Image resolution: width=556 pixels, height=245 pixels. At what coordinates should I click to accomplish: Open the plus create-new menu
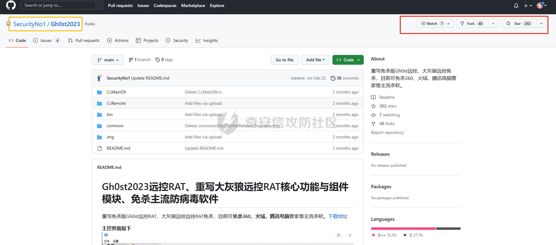[x=528, y=5]
